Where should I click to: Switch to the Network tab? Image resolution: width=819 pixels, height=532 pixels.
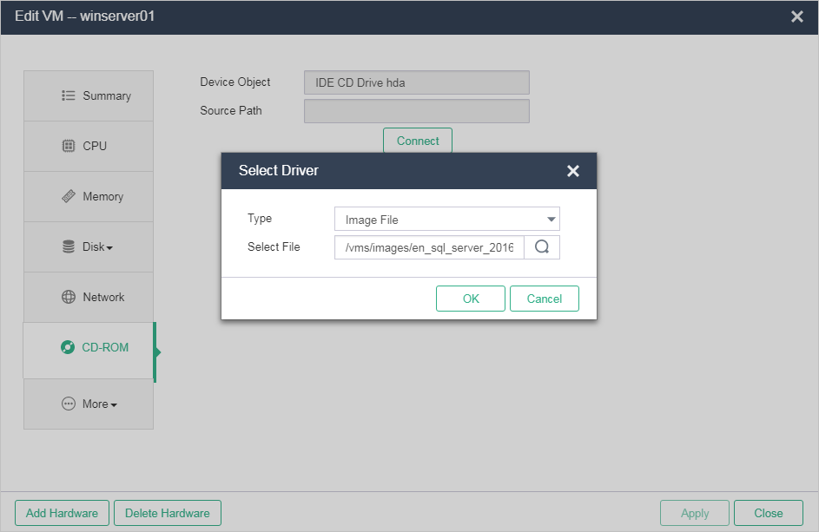[89, 297]
